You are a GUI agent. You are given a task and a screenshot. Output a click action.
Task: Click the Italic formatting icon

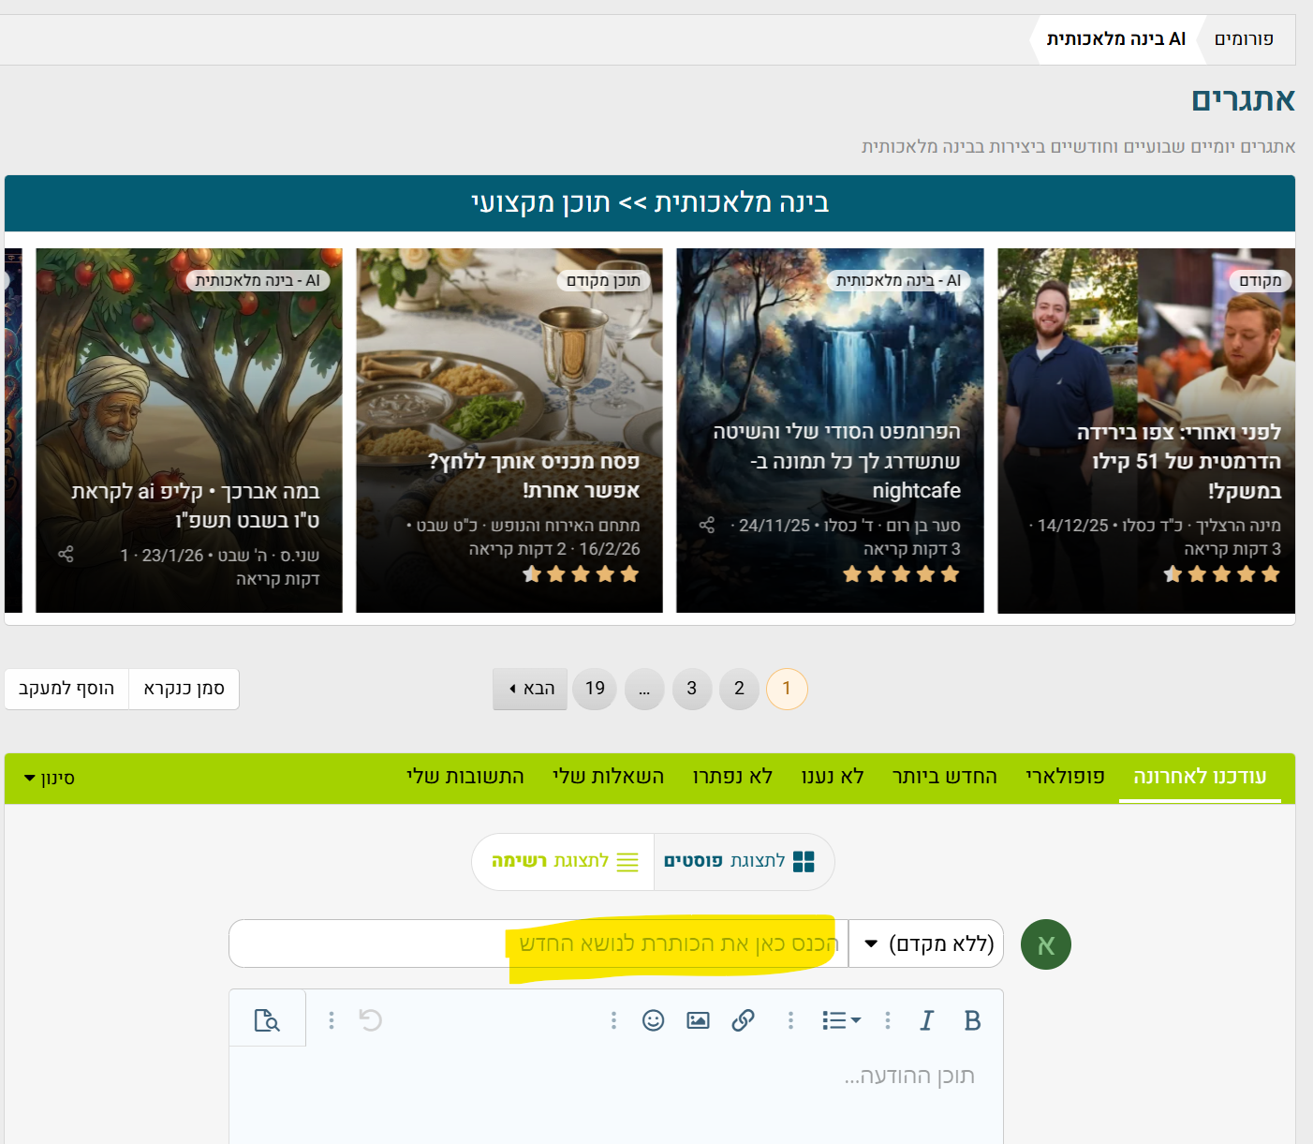point(926,1020)
